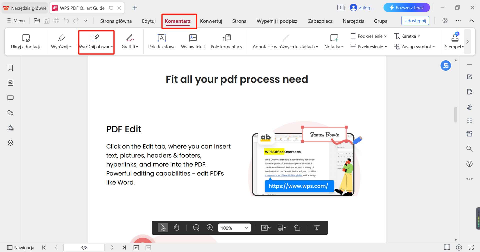Open the floating blue translate button
The image size is (480, 252).
tap(446, 66)
